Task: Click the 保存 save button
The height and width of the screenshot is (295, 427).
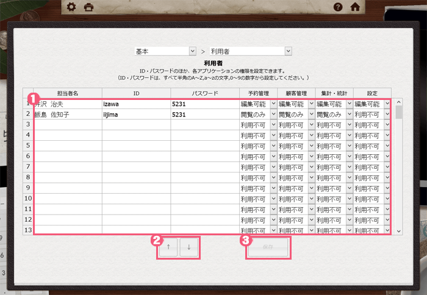Action: coord(268,248)
